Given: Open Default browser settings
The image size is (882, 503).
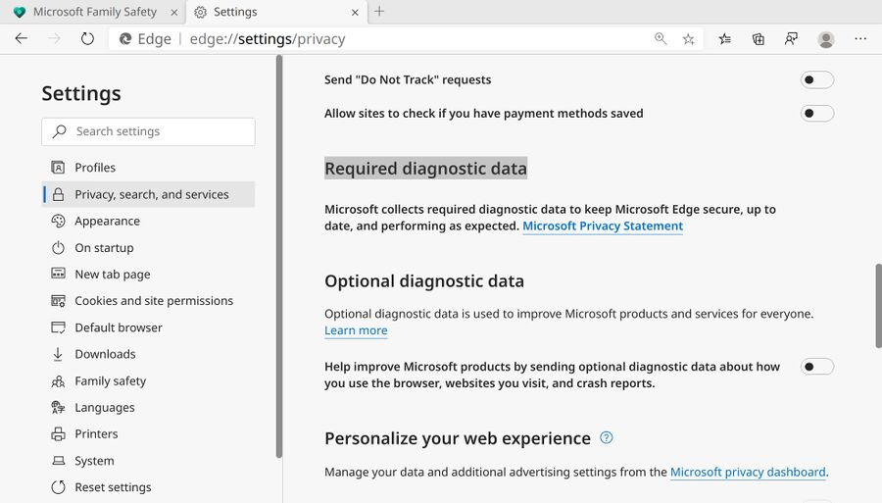Looking at the screenshot, I should 149,327.
